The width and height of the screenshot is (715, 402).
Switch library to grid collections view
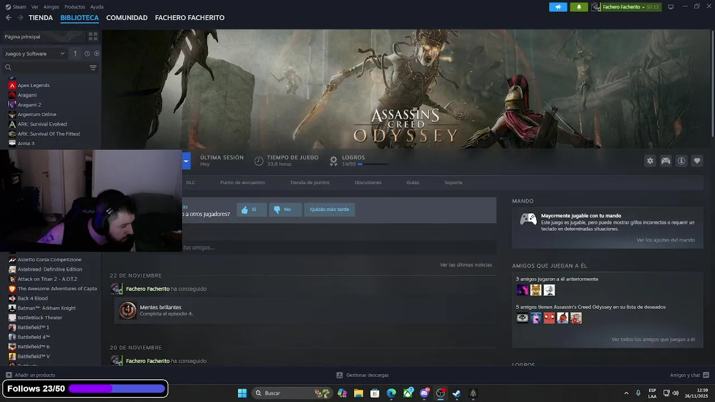click(x=93, y=36)
